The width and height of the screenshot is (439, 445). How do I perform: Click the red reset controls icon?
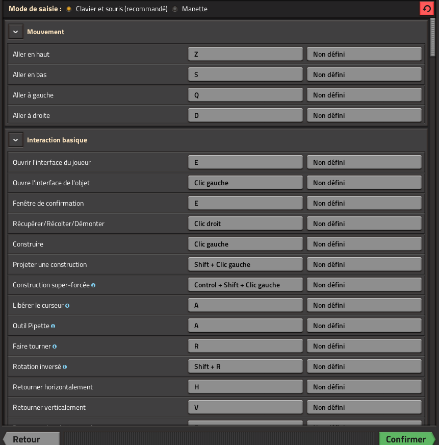click(x=426, y=9)
